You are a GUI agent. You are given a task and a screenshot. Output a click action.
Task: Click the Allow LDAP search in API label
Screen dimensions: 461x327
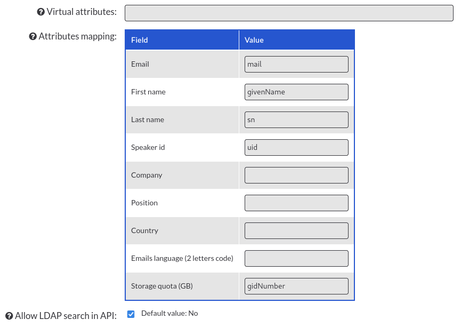click(66, 316)
